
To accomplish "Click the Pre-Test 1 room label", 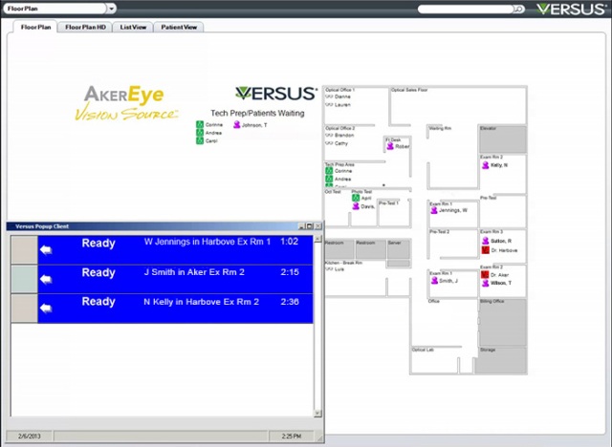I will click(x=389, y=203).
